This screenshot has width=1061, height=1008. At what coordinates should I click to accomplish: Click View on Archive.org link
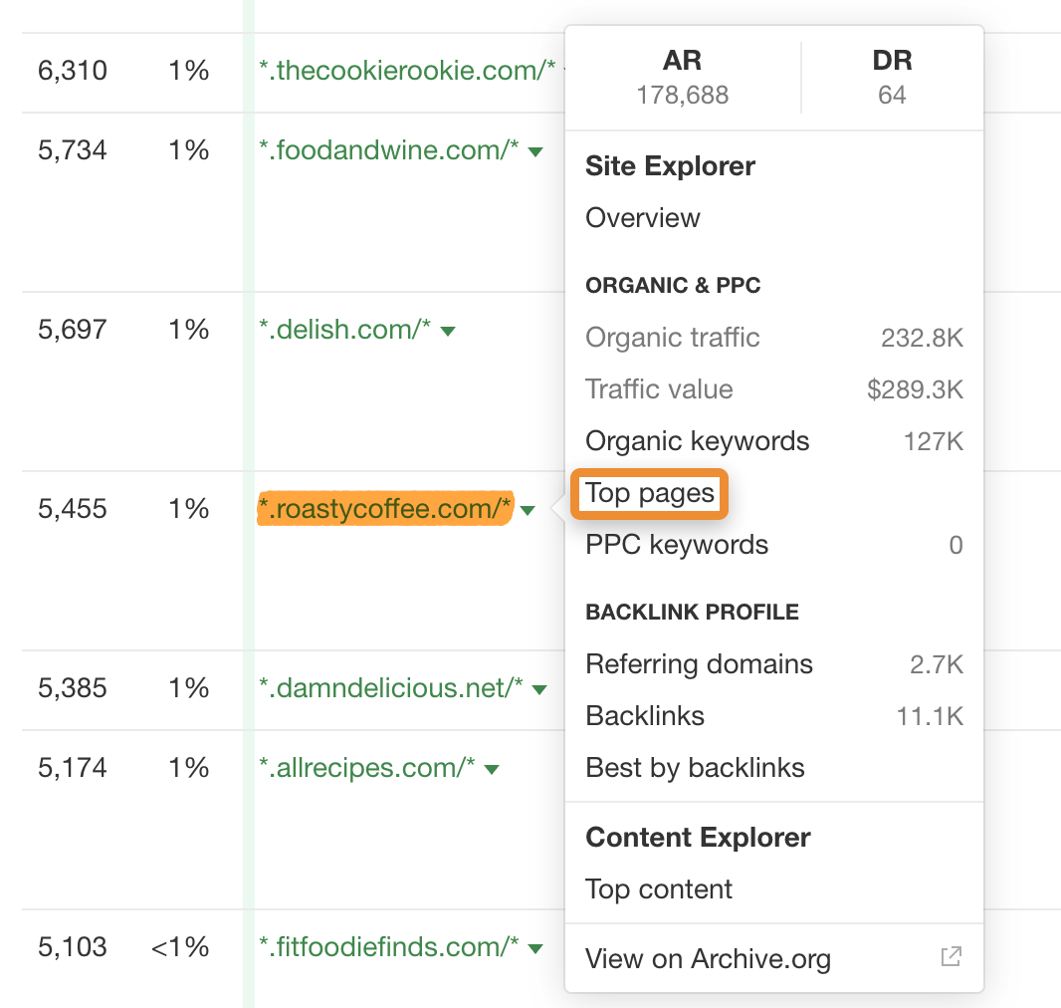click(708, 959)
